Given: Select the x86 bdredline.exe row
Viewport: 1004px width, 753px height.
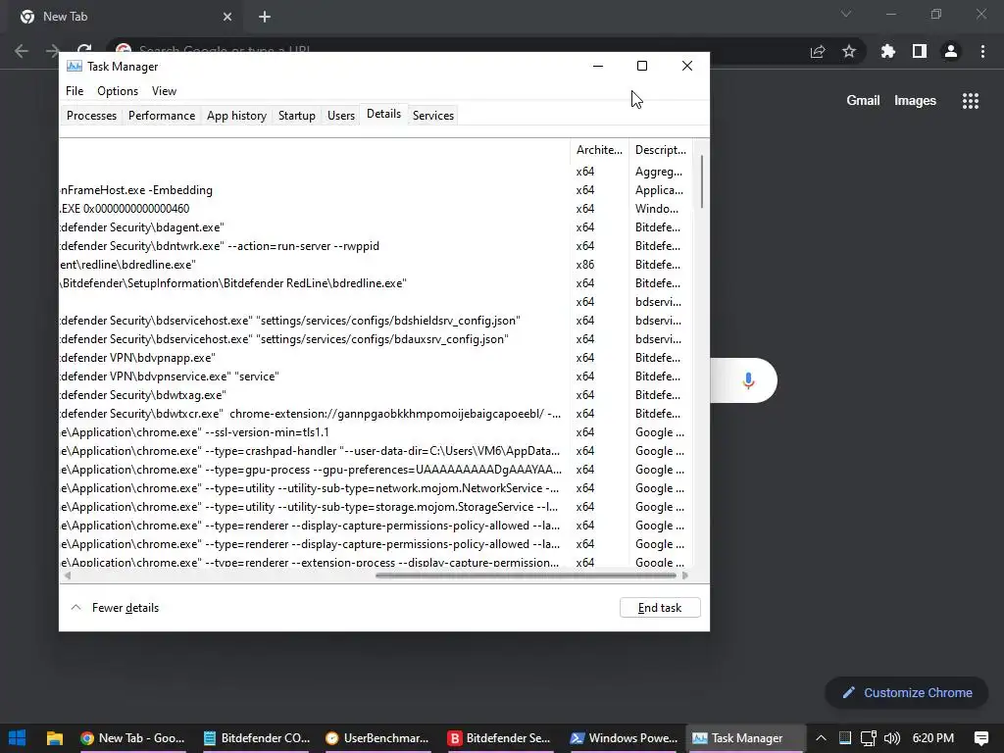Looking at the screenshot, I should coord(376,265).
